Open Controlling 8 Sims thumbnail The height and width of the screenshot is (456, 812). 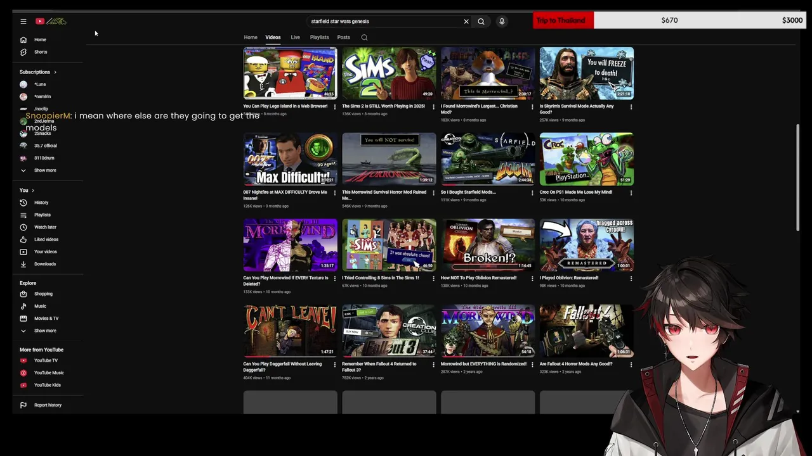click(x=389, y=245)
